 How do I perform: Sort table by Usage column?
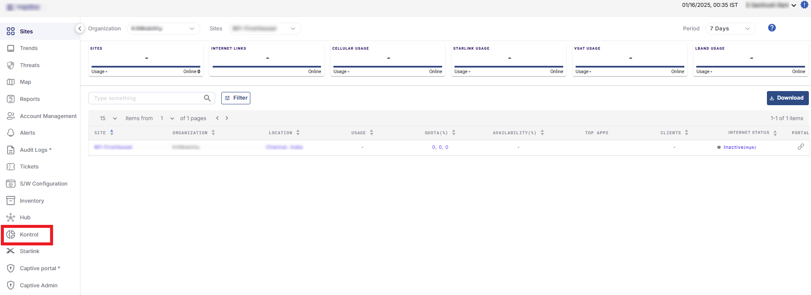(x=371, y=133)
